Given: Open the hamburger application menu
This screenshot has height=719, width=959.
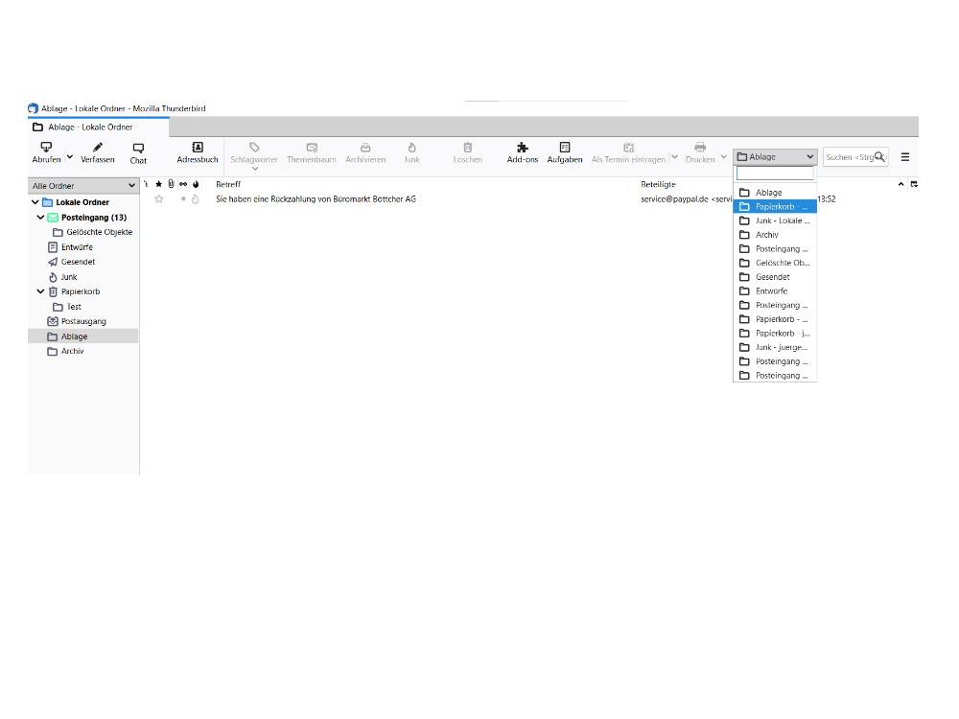Looking at the screenshot, I should pyautogui.click(x=905, y=157).
